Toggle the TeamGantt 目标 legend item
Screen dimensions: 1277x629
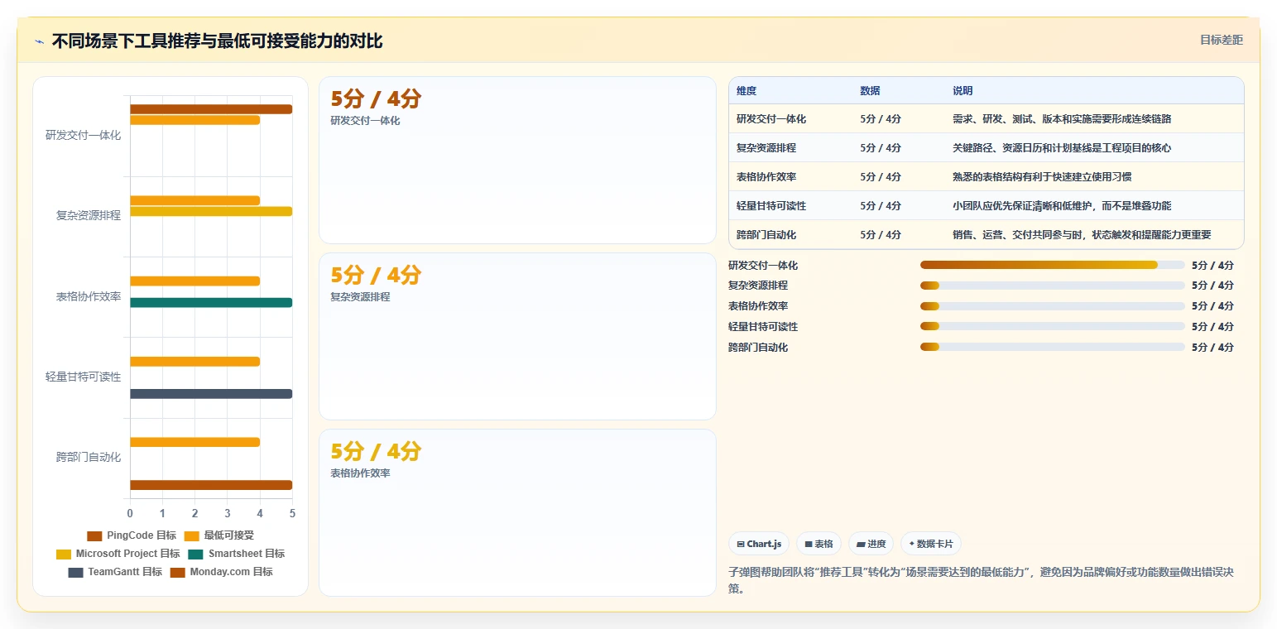[x=115, y=572]
